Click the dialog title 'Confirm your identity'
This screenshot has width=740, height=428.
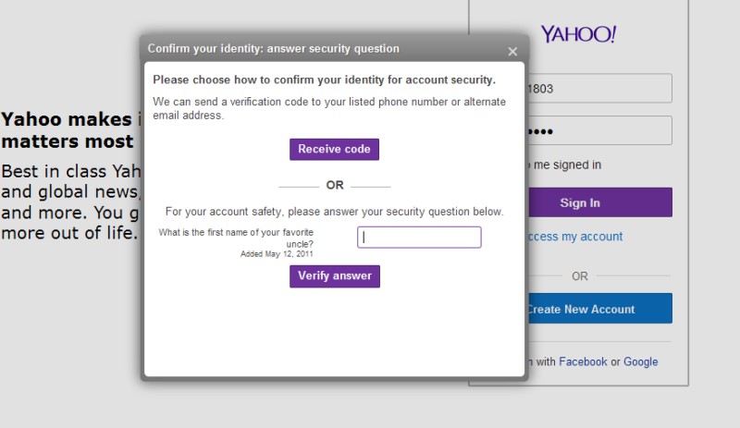[x=274, y=49]
